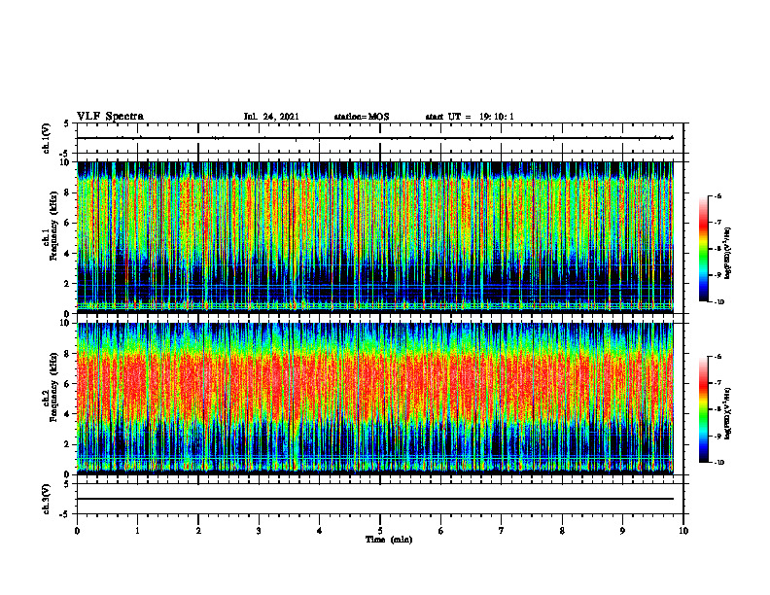Click time axis tick label "7"
This screenshot has height=595, width=770.
502,531
